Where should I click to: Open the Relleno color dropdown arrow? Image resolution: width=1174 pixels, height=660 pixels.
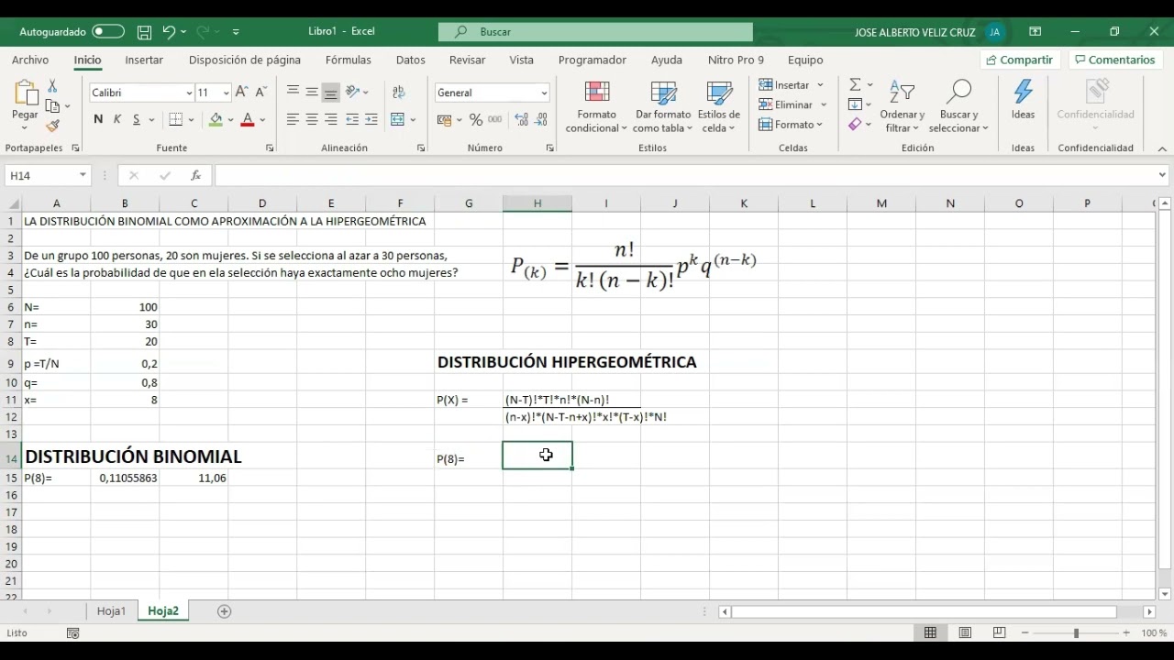(231, 119)
